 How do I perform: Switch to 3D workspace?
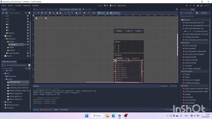pyautogui.click(x=106, y=6)
